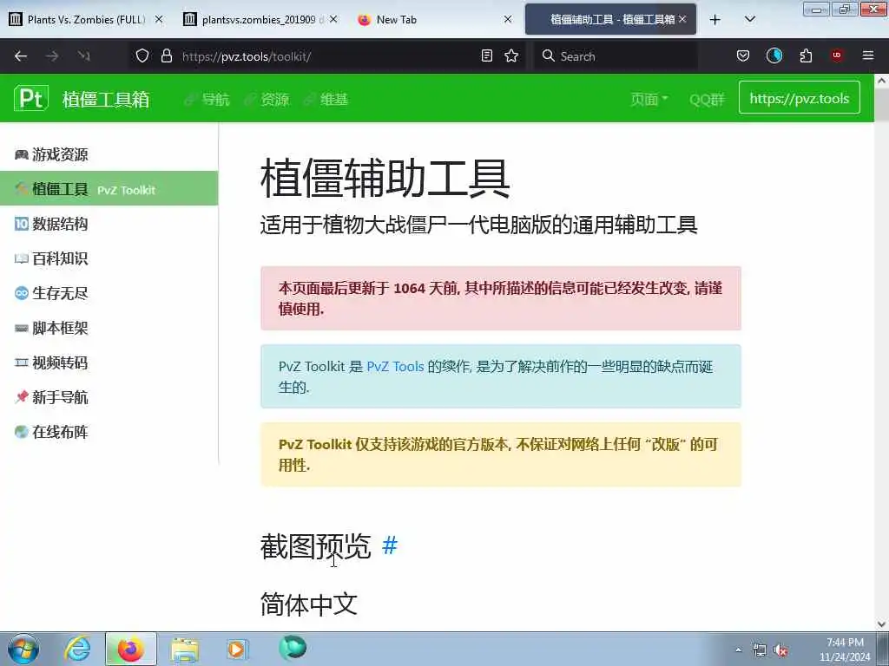Open 在线布阵 in the sidebar
Viewport: 889px width, 666px height.
(x=109, y=432)
